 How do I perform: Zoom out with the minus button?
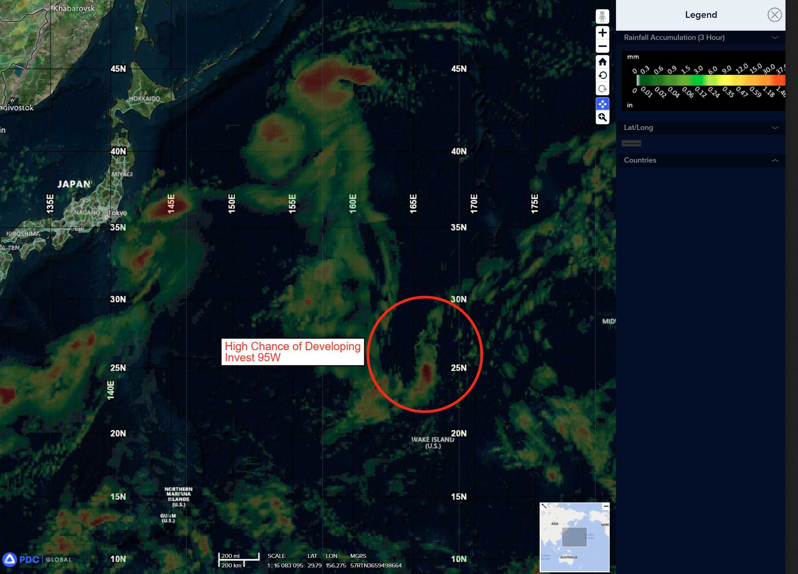602,46
